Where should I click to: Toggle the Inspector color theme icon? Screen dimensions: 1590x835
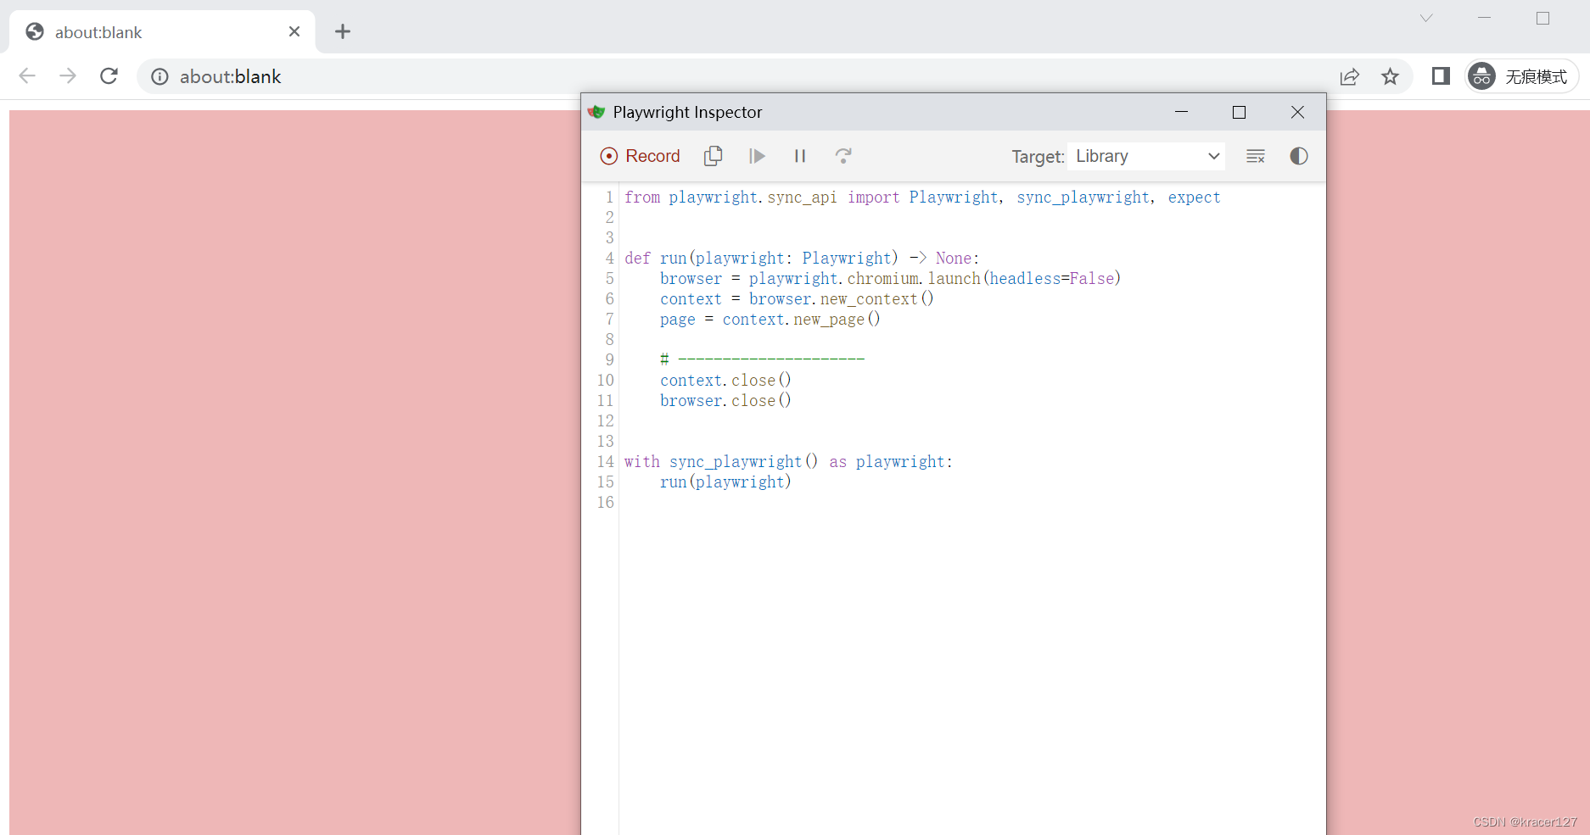point(1299,156)
